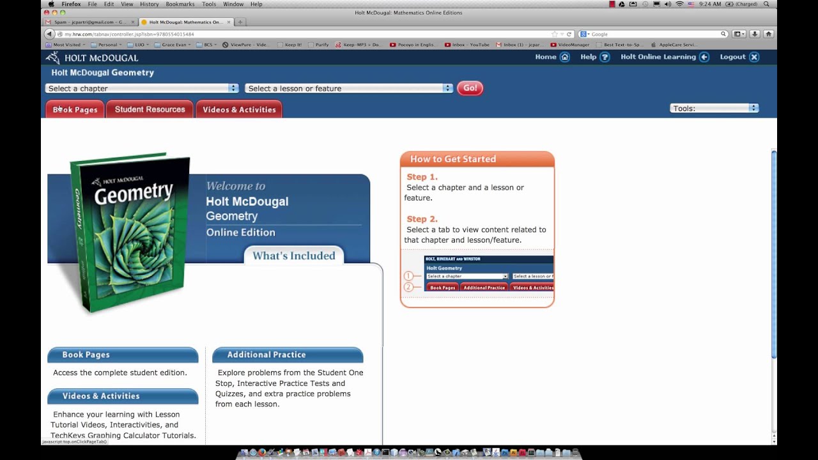The height and width of the screenshot is (460, 818).
Task: Click the Firefox home icon
Action: click(x=768, y=34)
